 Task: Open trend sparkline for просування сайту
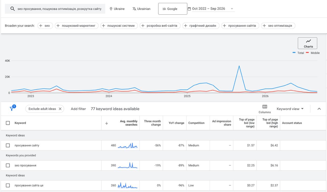click(127, 146)
